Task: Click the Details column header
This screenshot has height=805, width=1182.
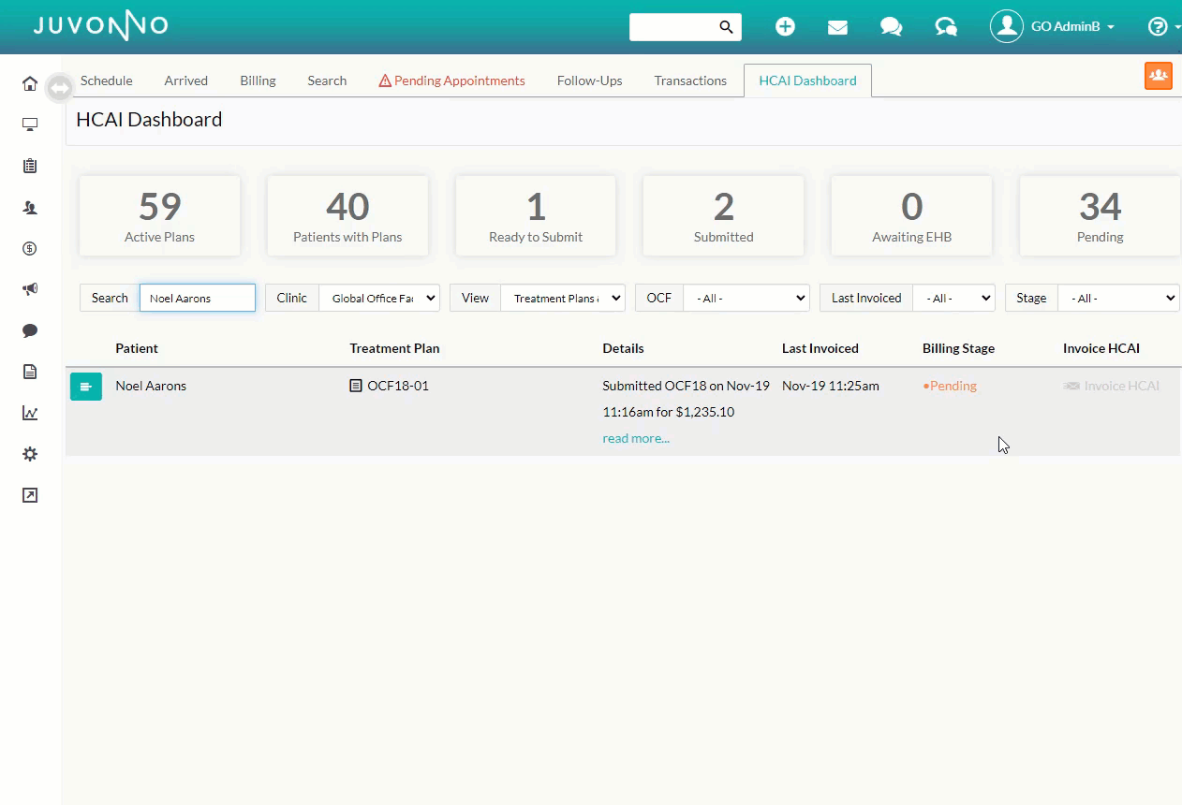Action: coord(623,348)
